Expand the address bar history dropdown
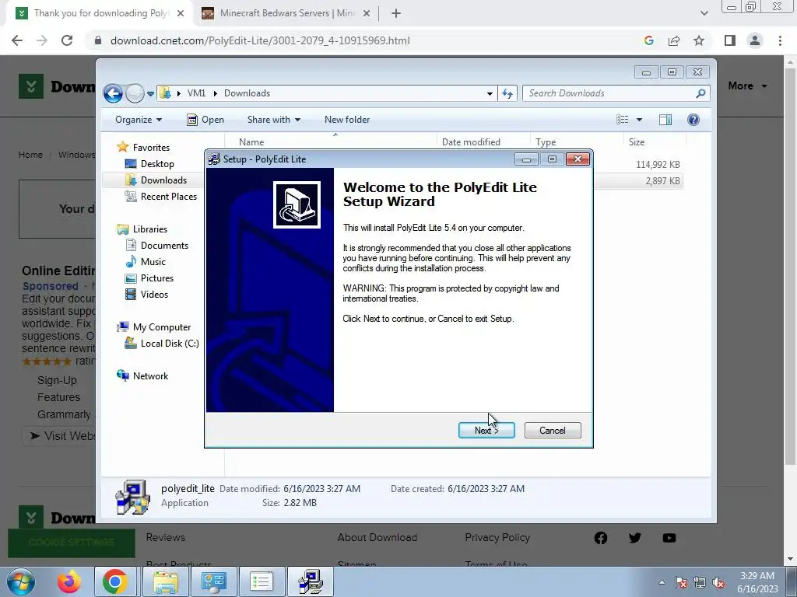 [x=490, y=93]
